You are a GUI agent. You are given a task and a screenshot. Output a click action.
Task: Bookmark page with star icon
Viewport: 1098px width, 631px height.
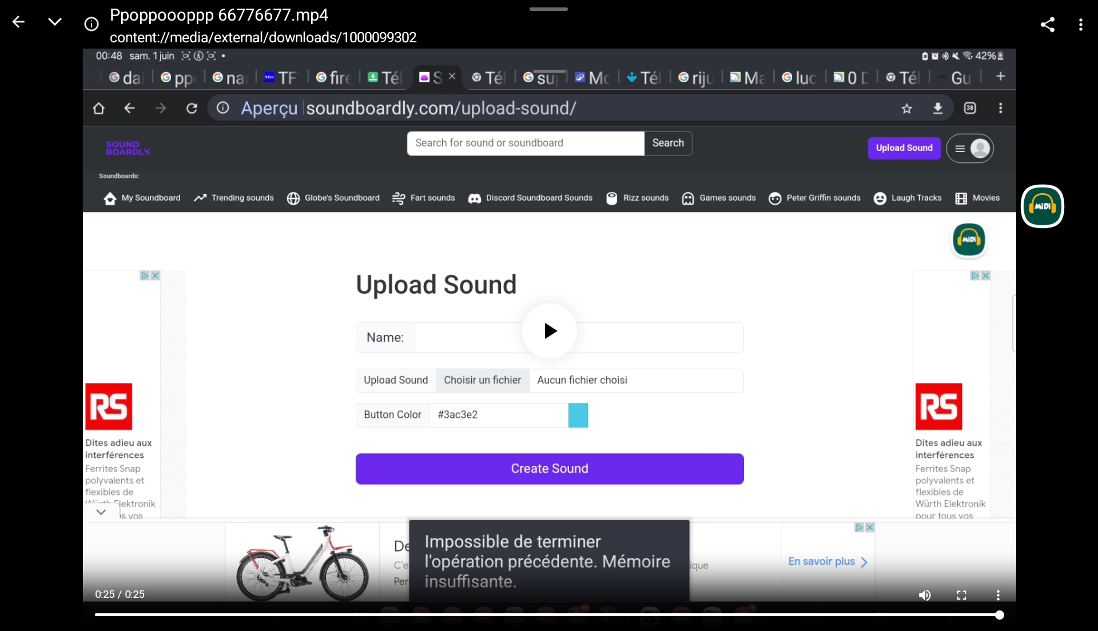(x=906, y=109)
